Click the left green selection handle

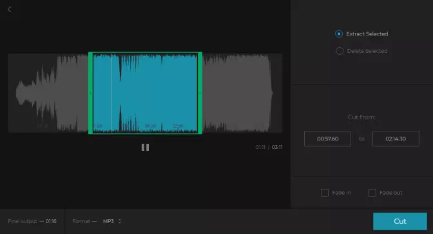pyautogui.click(x=90, y=93)
